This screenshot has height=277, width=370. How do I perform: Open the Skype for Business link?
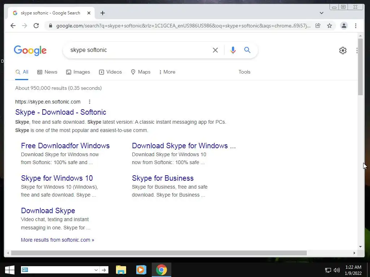[x=163, y=178]
